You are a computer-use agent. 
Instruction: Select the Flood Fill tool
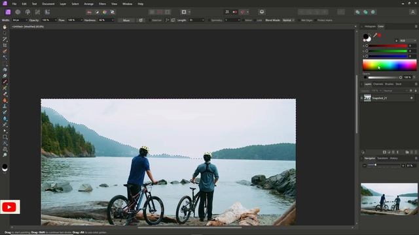pyautogui.click(x=5, y=70)
